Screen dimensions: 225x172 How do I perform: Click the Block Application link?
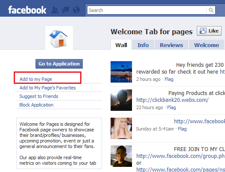[36, 105]
